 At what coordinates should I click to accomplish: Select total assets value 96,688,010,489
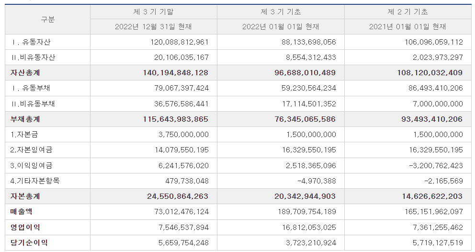pos(305,73)
